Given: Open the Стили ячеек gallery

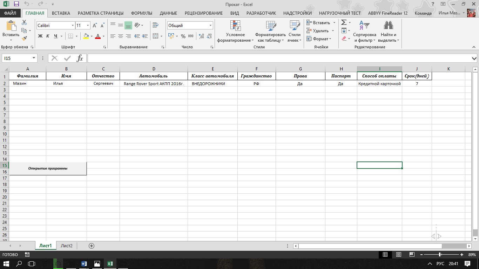Looking at the screenshot, I should (295, 31).
